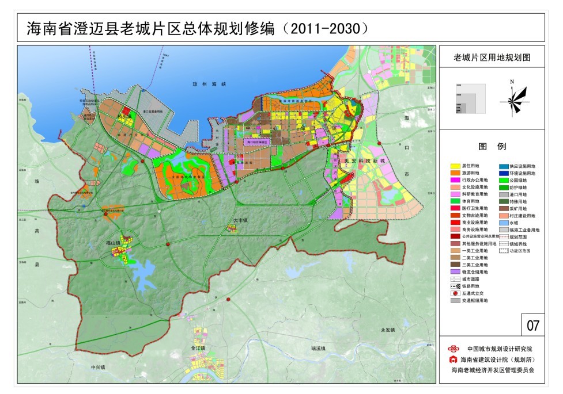This screenshot has width=563, height=394.
Task: Click the 城市道路 legend symbol
Action: [455, 279]
